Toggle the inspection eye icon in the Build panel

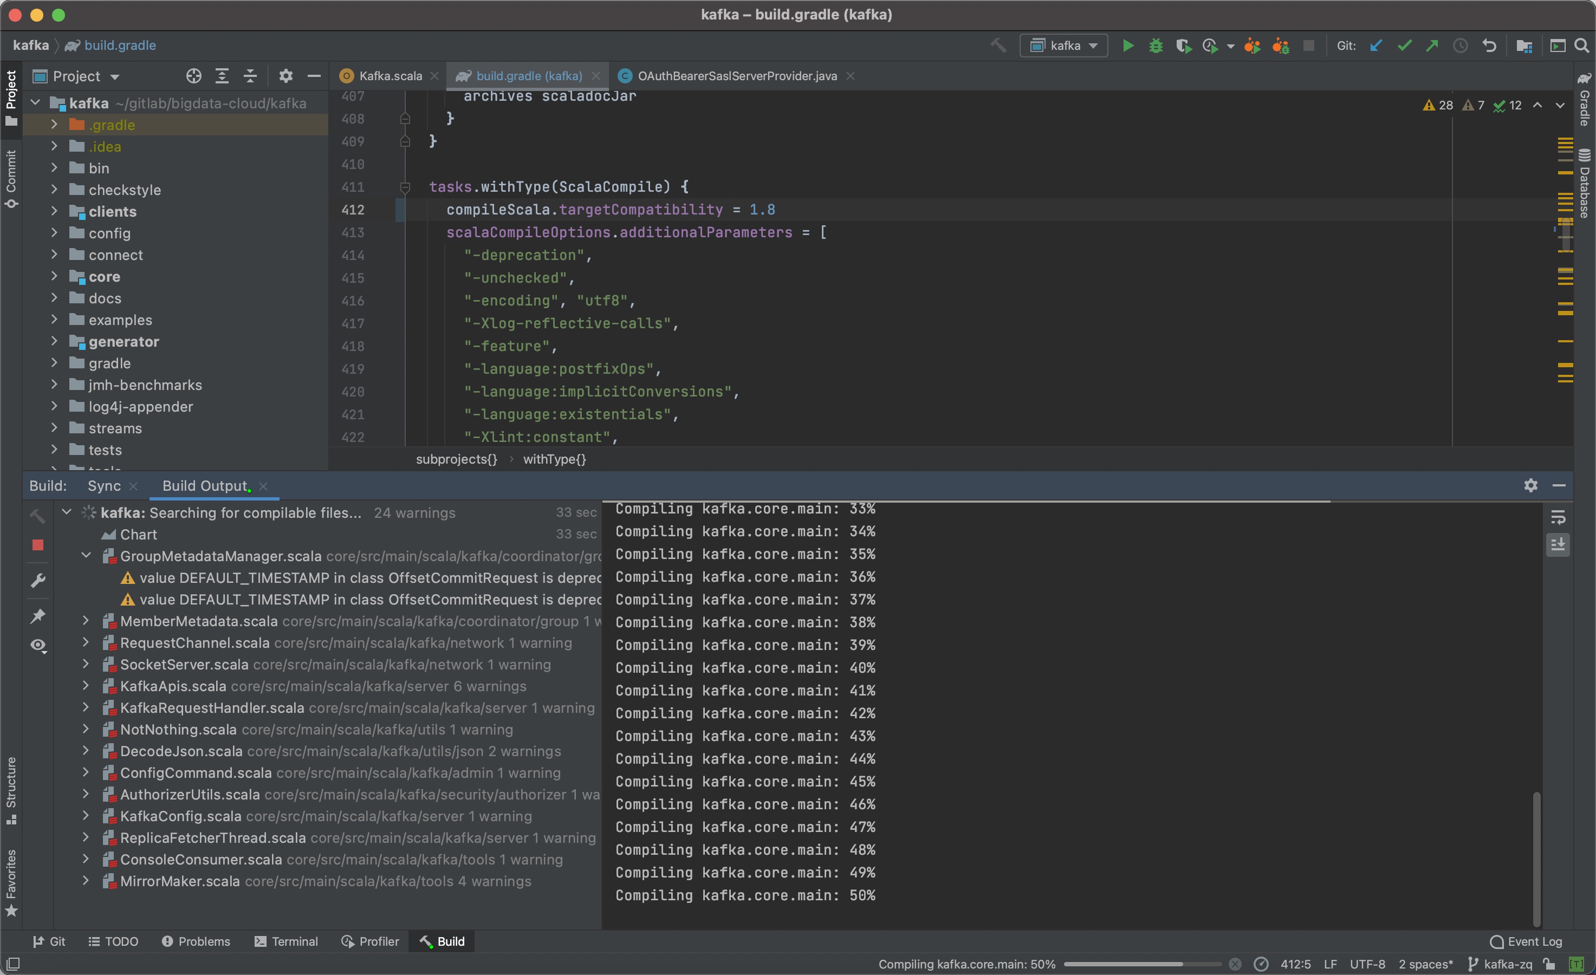pos(37,645)
